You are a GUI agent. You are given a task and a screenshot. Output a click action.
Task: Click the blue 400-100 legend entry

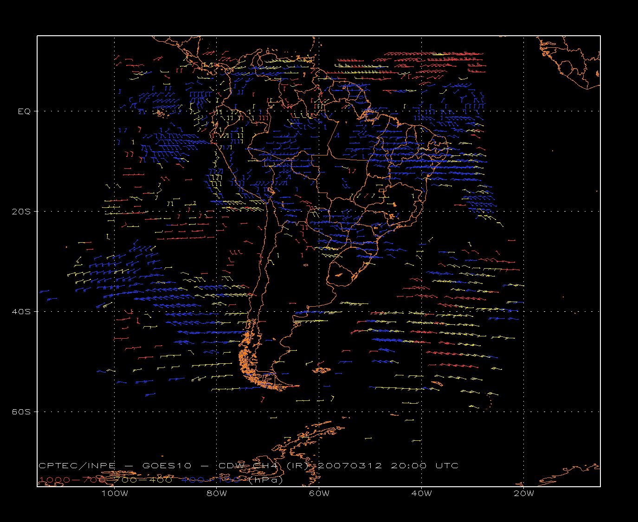point(211,480)
